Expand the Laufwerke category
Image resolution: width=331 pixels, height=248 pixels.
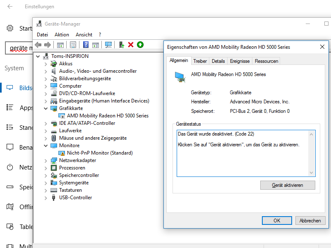pyautogui.click(x=46, y=131)
